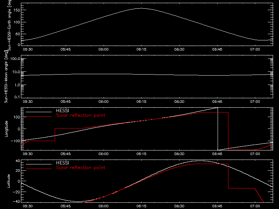The width and height of the screenshot is (279, 209).
Task: Click 06:15 time label under Earth angle plot
Action: [x=142, y=49]
